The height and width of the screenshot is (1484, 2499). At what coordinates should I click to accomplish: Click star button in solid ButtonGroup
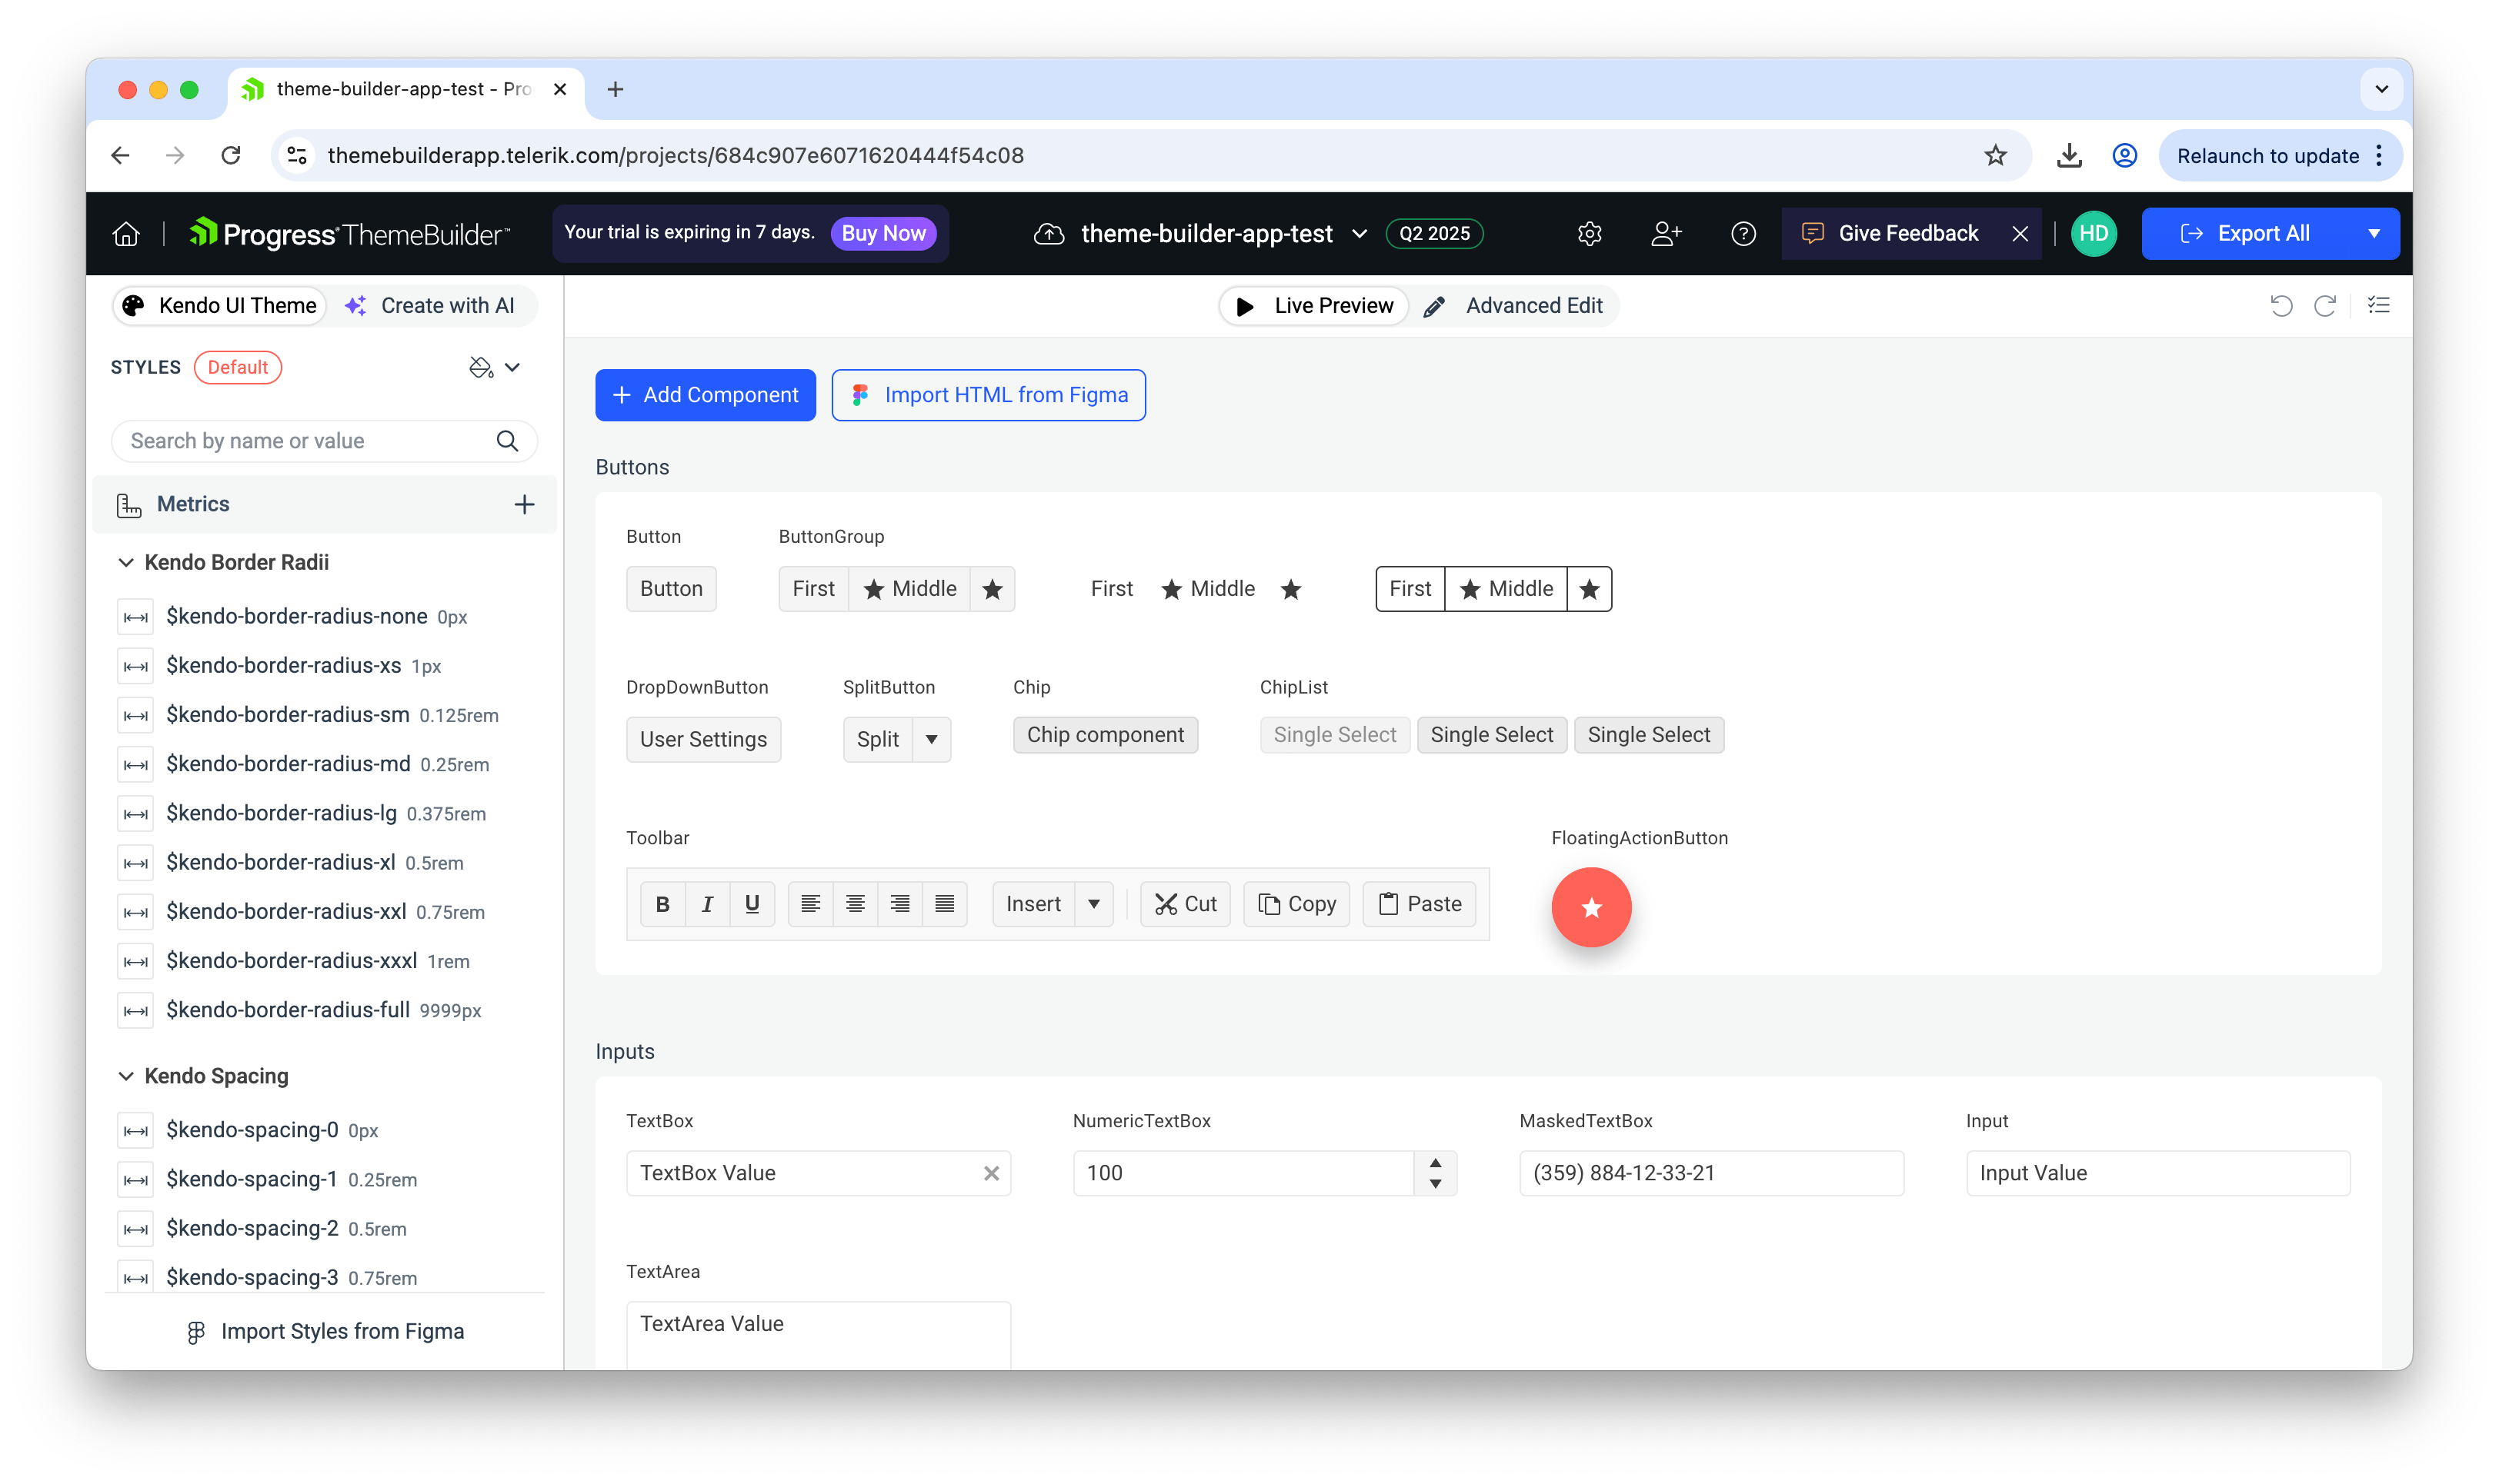coord(993,589)
